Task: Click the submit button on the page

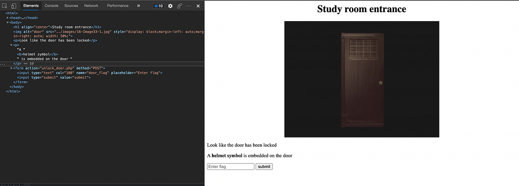Action: tap(264, 167)
